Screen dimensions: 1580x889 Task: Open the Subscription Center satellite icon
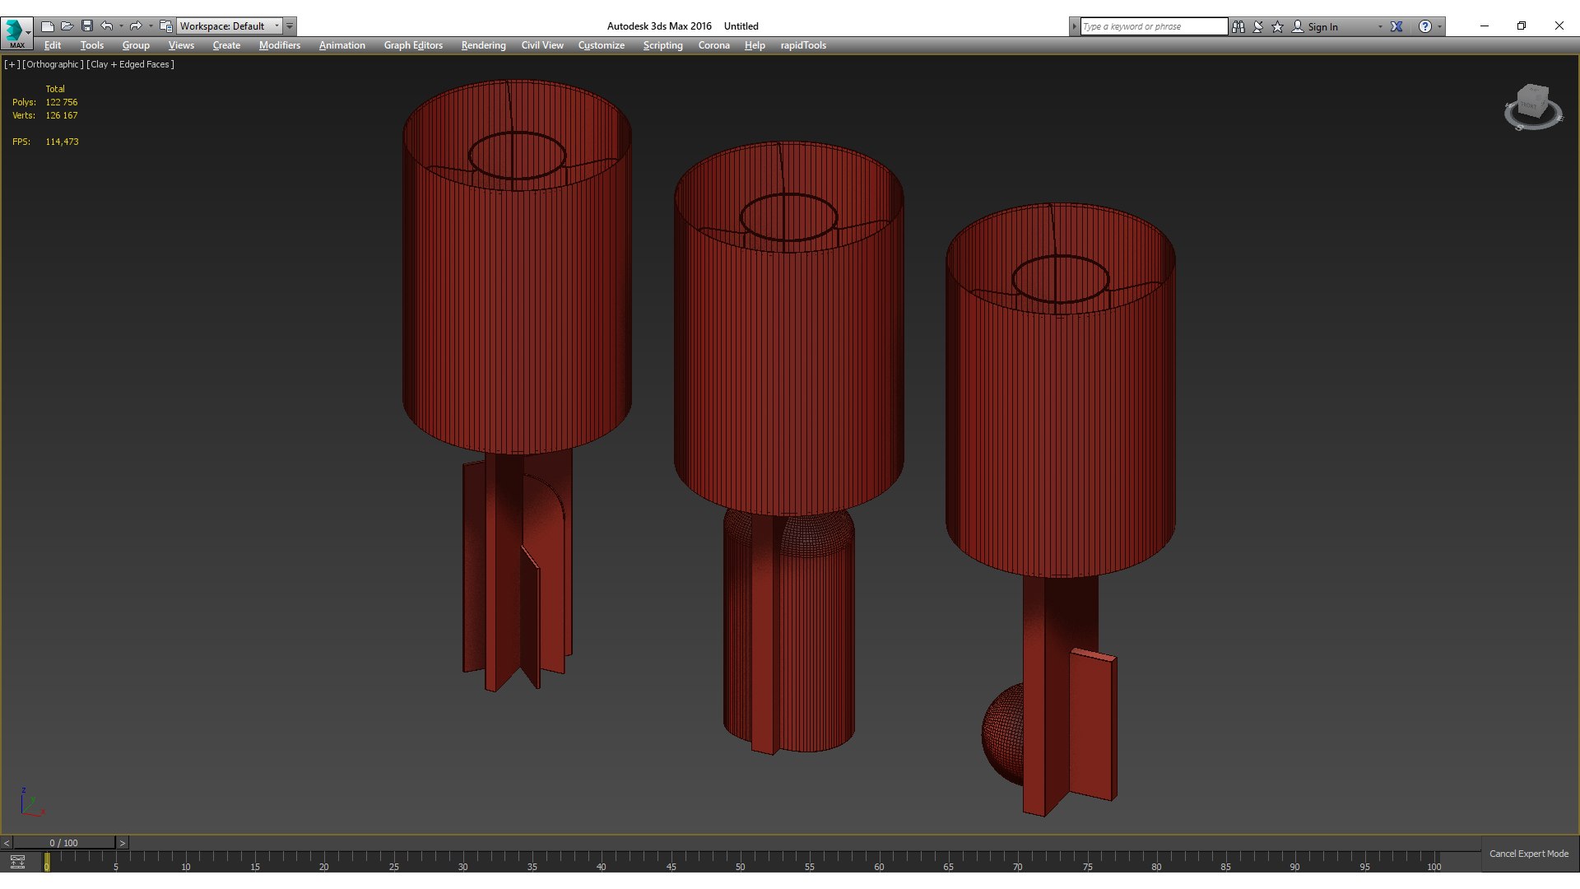click(x=1258, y=26)
